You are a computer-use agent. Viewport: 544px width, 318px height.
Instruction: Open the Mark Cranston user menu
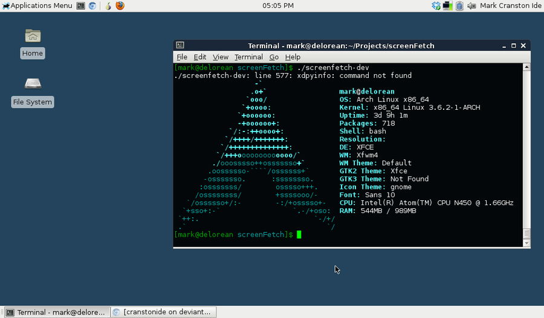click(511, 5)
